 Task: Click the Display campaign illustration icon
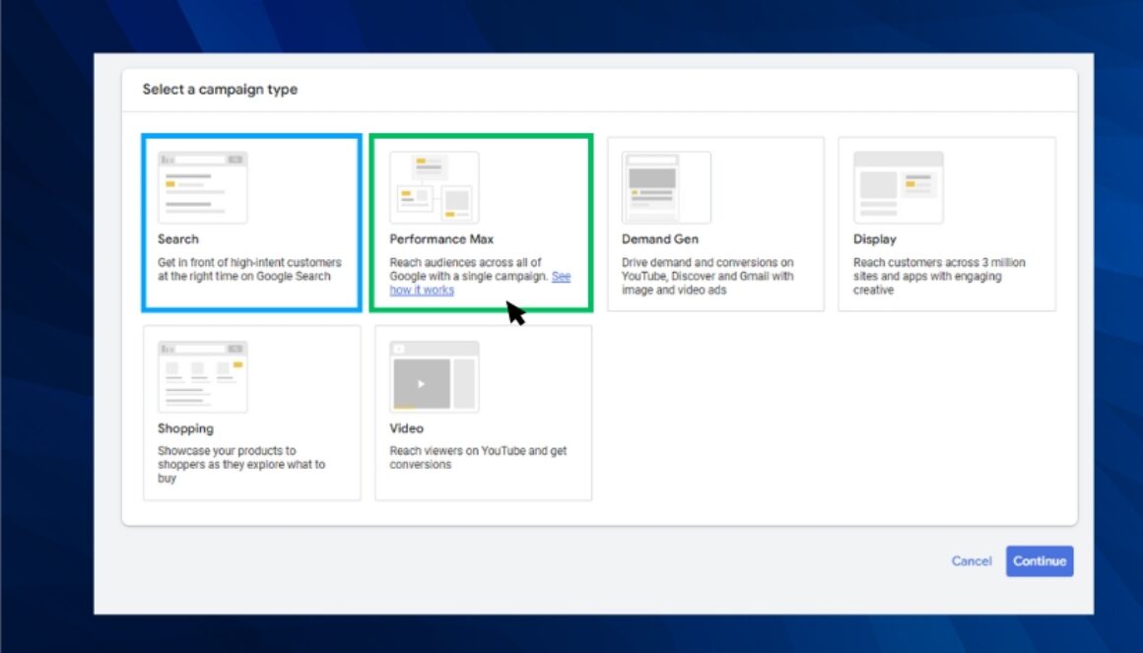(898, 187)
